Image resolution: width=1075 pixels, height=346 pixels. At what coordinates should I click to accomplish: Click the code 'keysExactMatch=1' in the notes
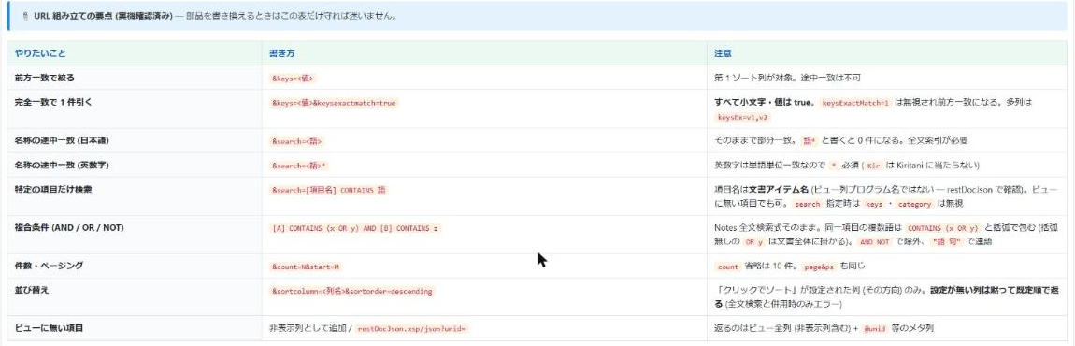coord(856,103)
